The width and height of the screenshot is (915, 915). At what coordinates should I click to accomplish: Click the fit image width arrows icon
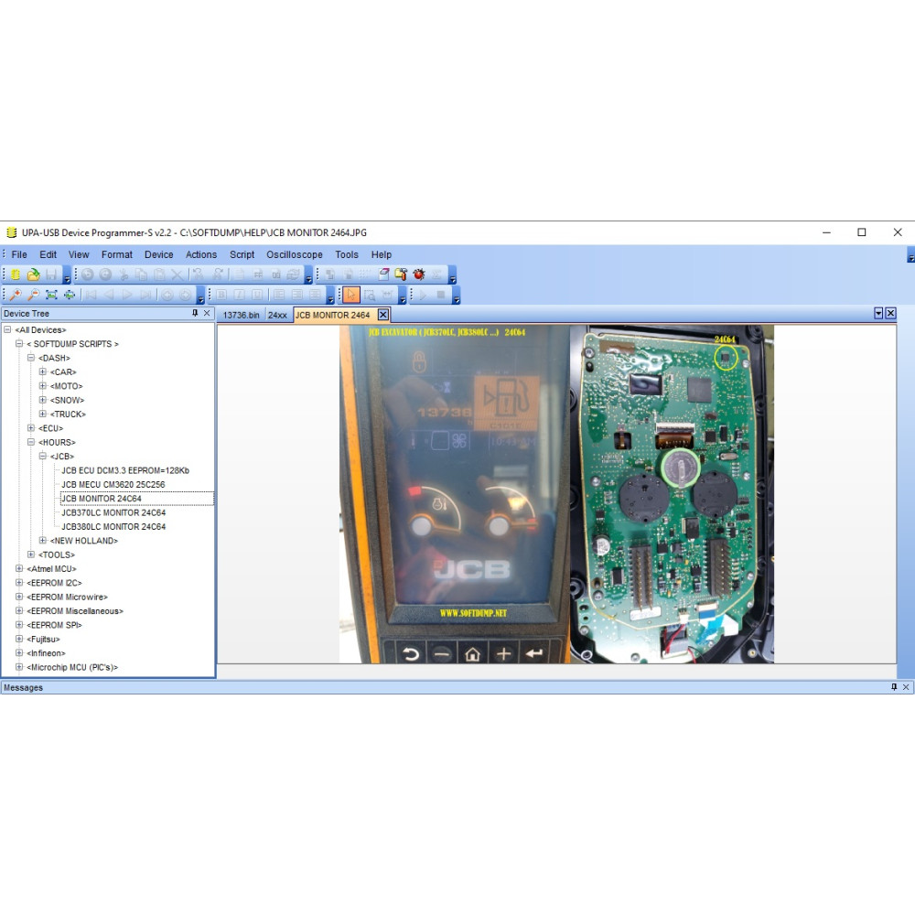click(x=70, y=295)
